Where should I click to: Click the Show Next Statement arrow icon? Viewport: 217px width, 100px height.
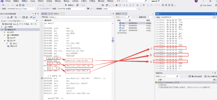pos(124,5)
